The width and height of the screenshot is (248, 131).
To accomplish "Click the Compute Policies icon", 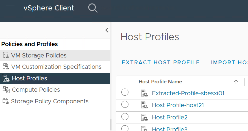I will coord(6,90).
